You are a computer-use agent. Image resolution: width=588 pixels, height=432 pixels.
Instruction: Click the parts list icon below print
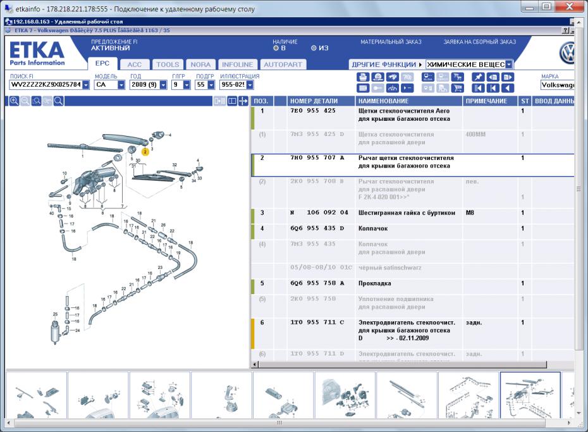pyautogui.click(x=362, y=88)
